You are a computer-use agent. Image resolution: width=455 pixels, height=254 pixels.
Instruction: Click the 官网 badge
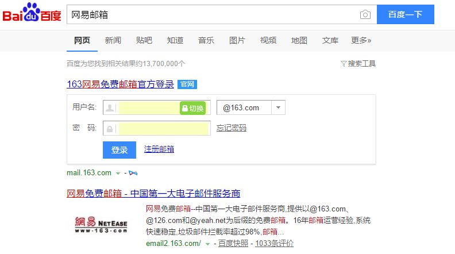coord(187,84)
